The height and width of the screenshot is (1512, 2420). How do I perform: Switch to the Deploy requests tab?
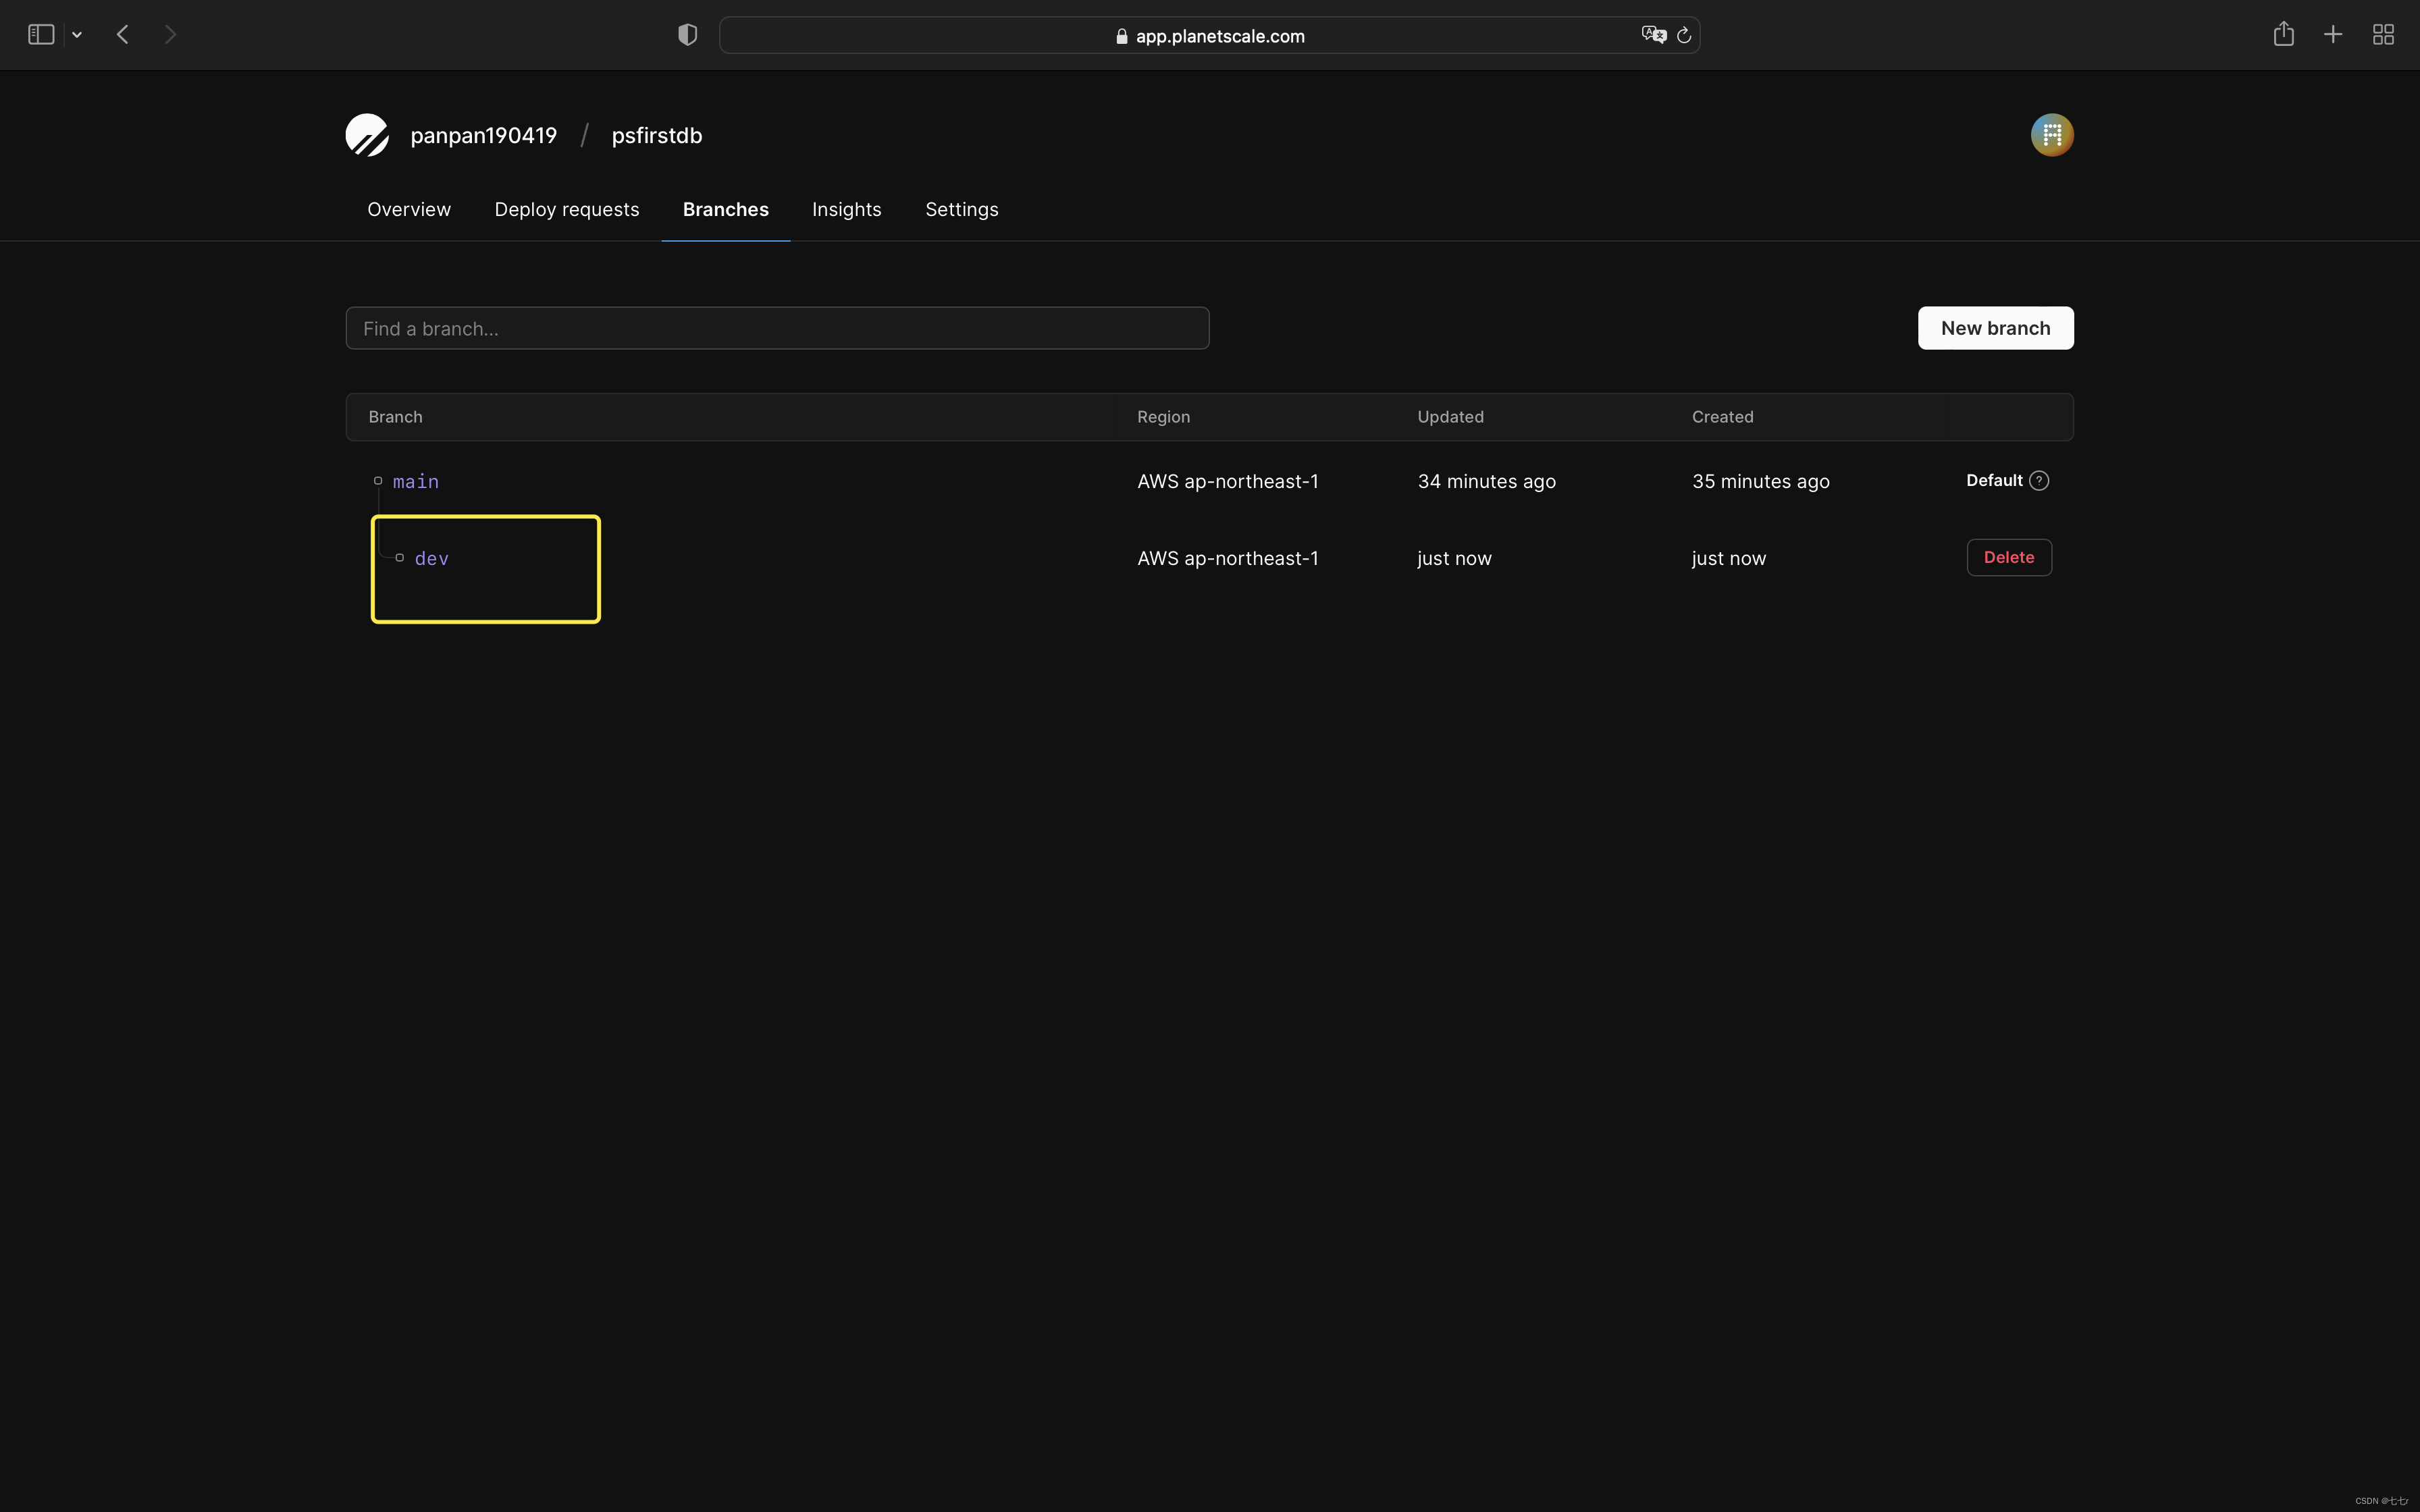tap(567, 210)
